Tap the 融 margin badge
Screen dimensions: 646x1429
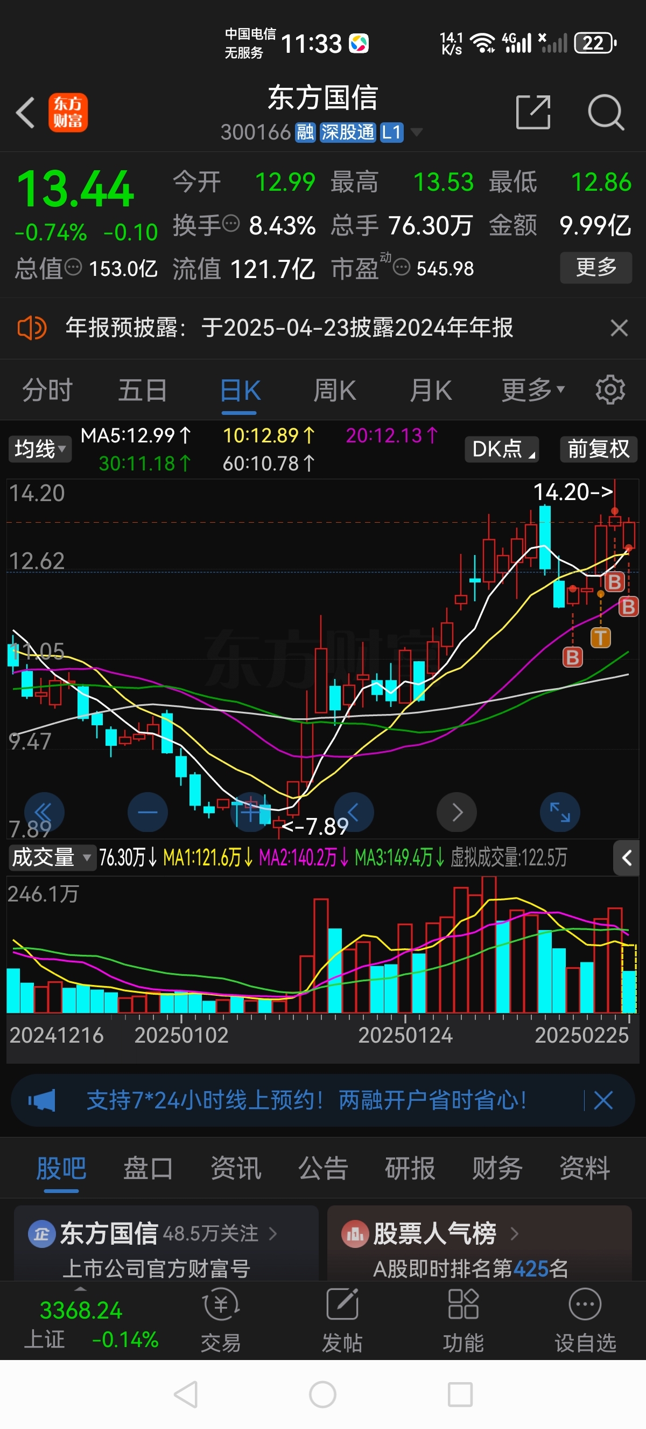click(305, 133)
